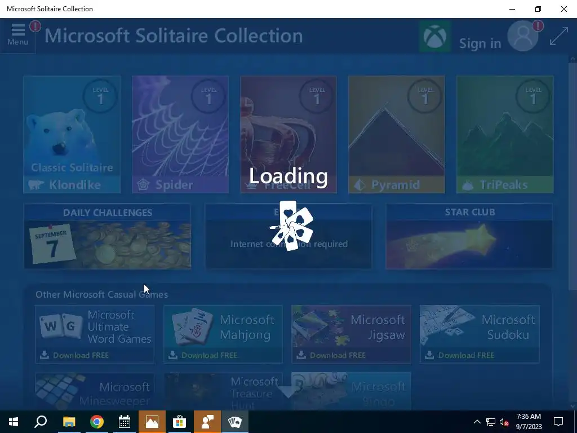Screen dimensions: 577x433
Task: Open the Daily Challenges panel
Action: click(108, 236)
